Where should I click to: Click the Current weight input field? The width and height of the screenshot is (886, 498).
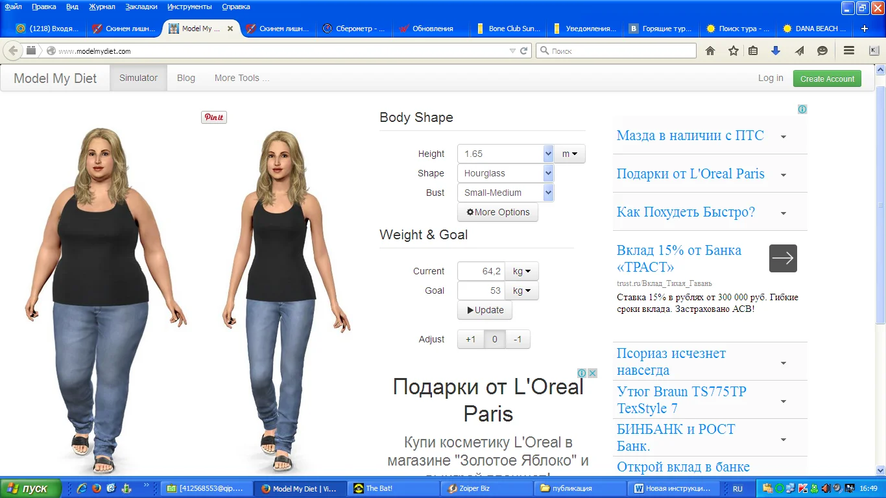click(481, 271)
